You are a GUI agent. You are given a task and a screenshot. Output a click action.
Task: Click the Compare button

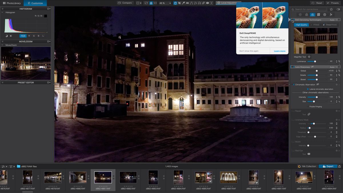[125, 3]
